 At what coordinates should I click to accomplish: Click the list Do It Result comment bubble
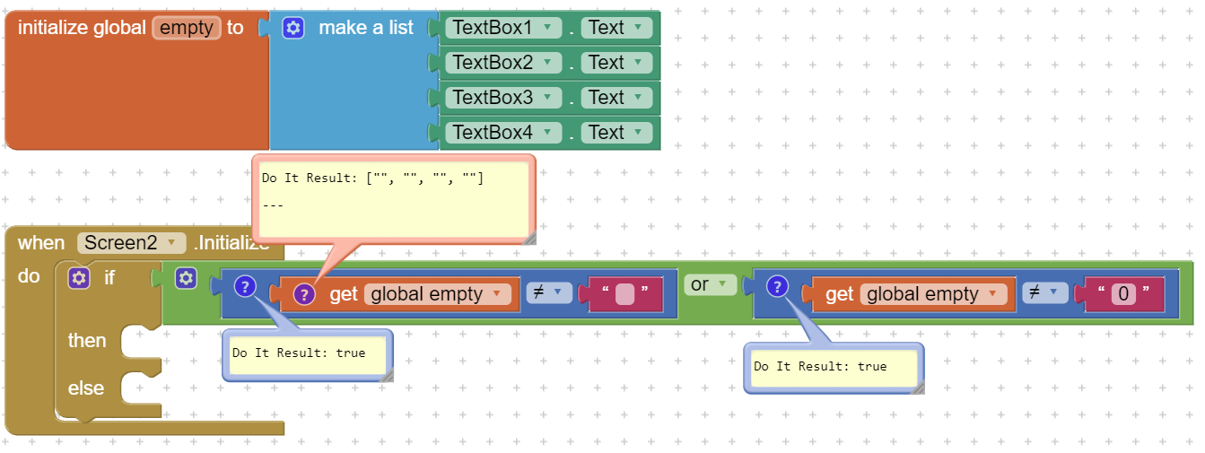pyautogui.click(x=393, y=200)
